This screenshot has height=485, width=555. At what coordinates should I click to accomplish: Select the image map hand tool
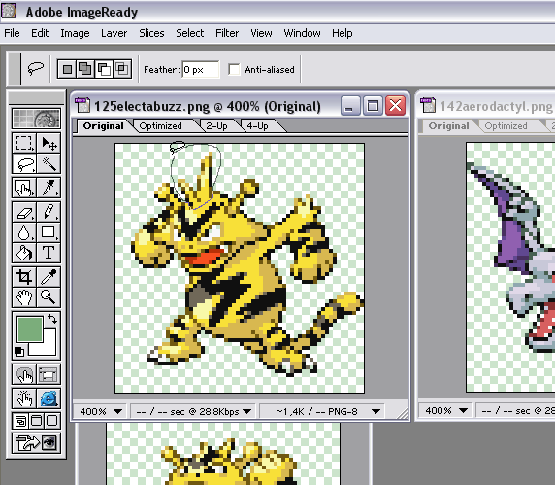(x=23, y=188)
